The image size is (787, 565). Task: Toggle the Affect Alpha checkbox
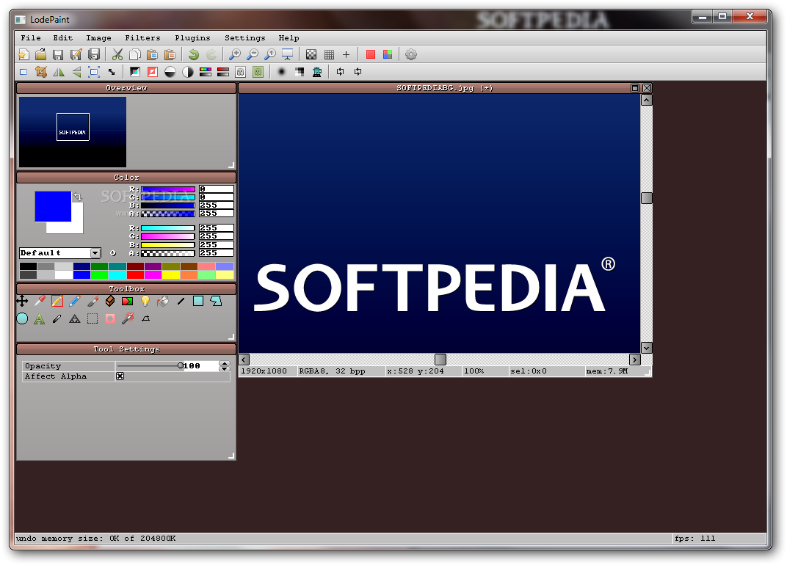(120, 376)
